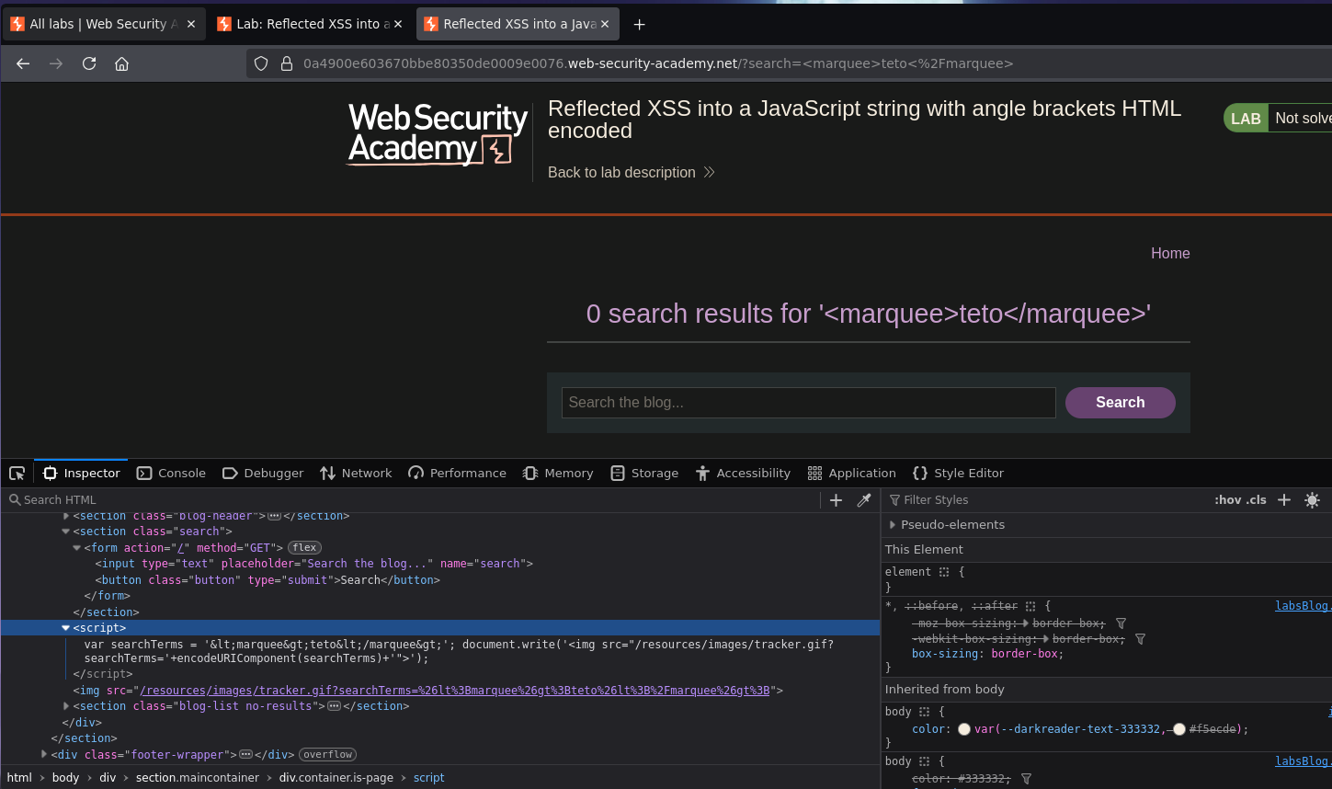Close the active 'Reflected XSS into a Java' tab

605,24
